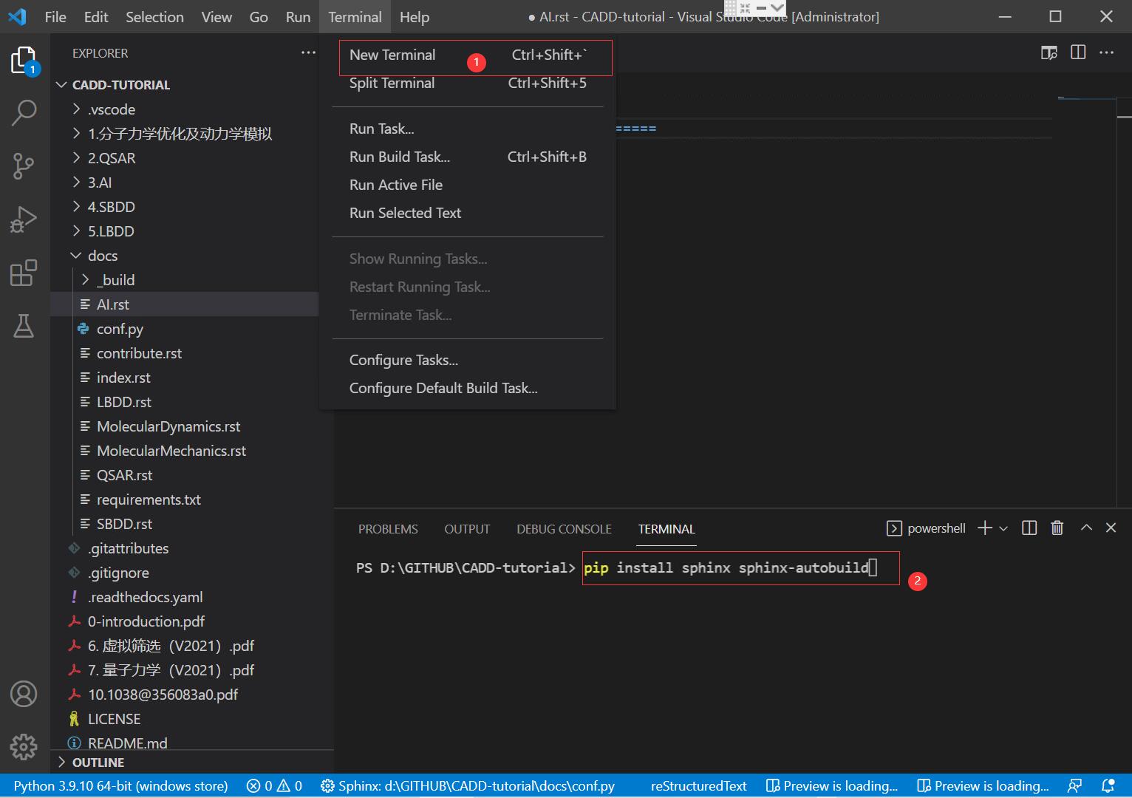Open editor more actions ellipsis

[x=1106, y=52]
